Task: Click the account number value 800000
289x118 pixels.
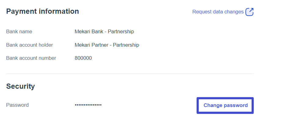Action: click(x=83, y=58)
